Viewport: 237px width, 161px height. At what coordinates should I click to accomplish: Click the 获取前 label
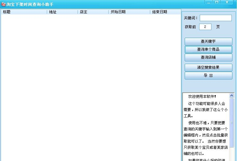click(190, 27)
